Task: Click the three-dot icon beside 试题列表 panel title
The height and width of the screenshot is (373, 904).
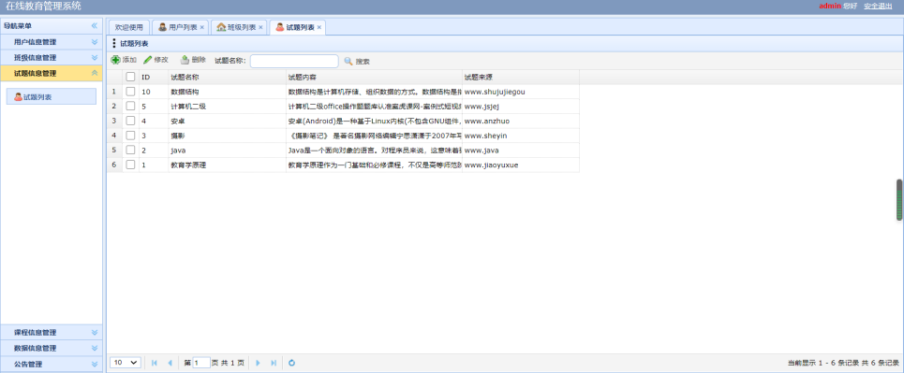Action: point(114,43)
